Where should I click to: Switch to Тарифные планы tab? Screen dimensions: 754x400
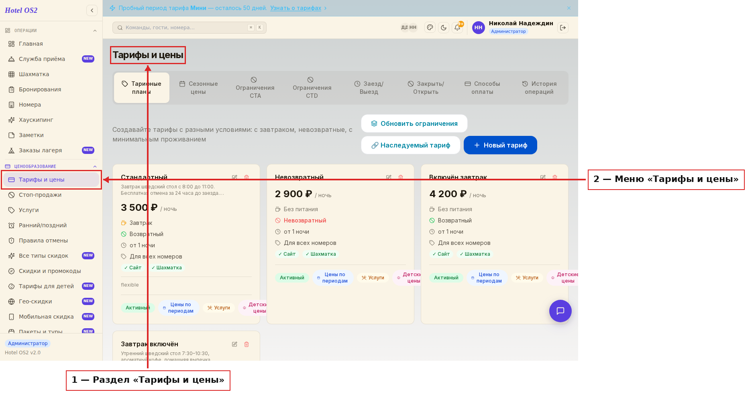(142, 88)
